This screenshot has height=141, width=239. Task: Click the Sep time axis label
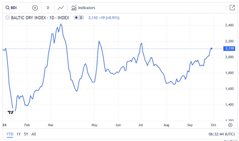coord(190,125)
